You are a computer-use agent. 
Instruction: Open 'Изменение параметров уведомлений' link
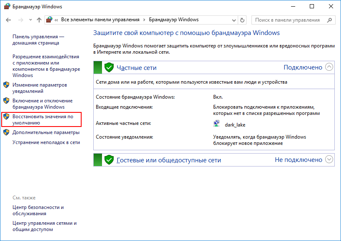[40, 88]
